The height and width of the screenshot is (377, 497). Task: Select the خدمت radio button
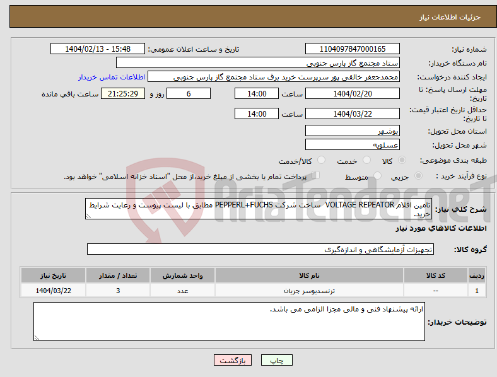(x=366, y=160)
